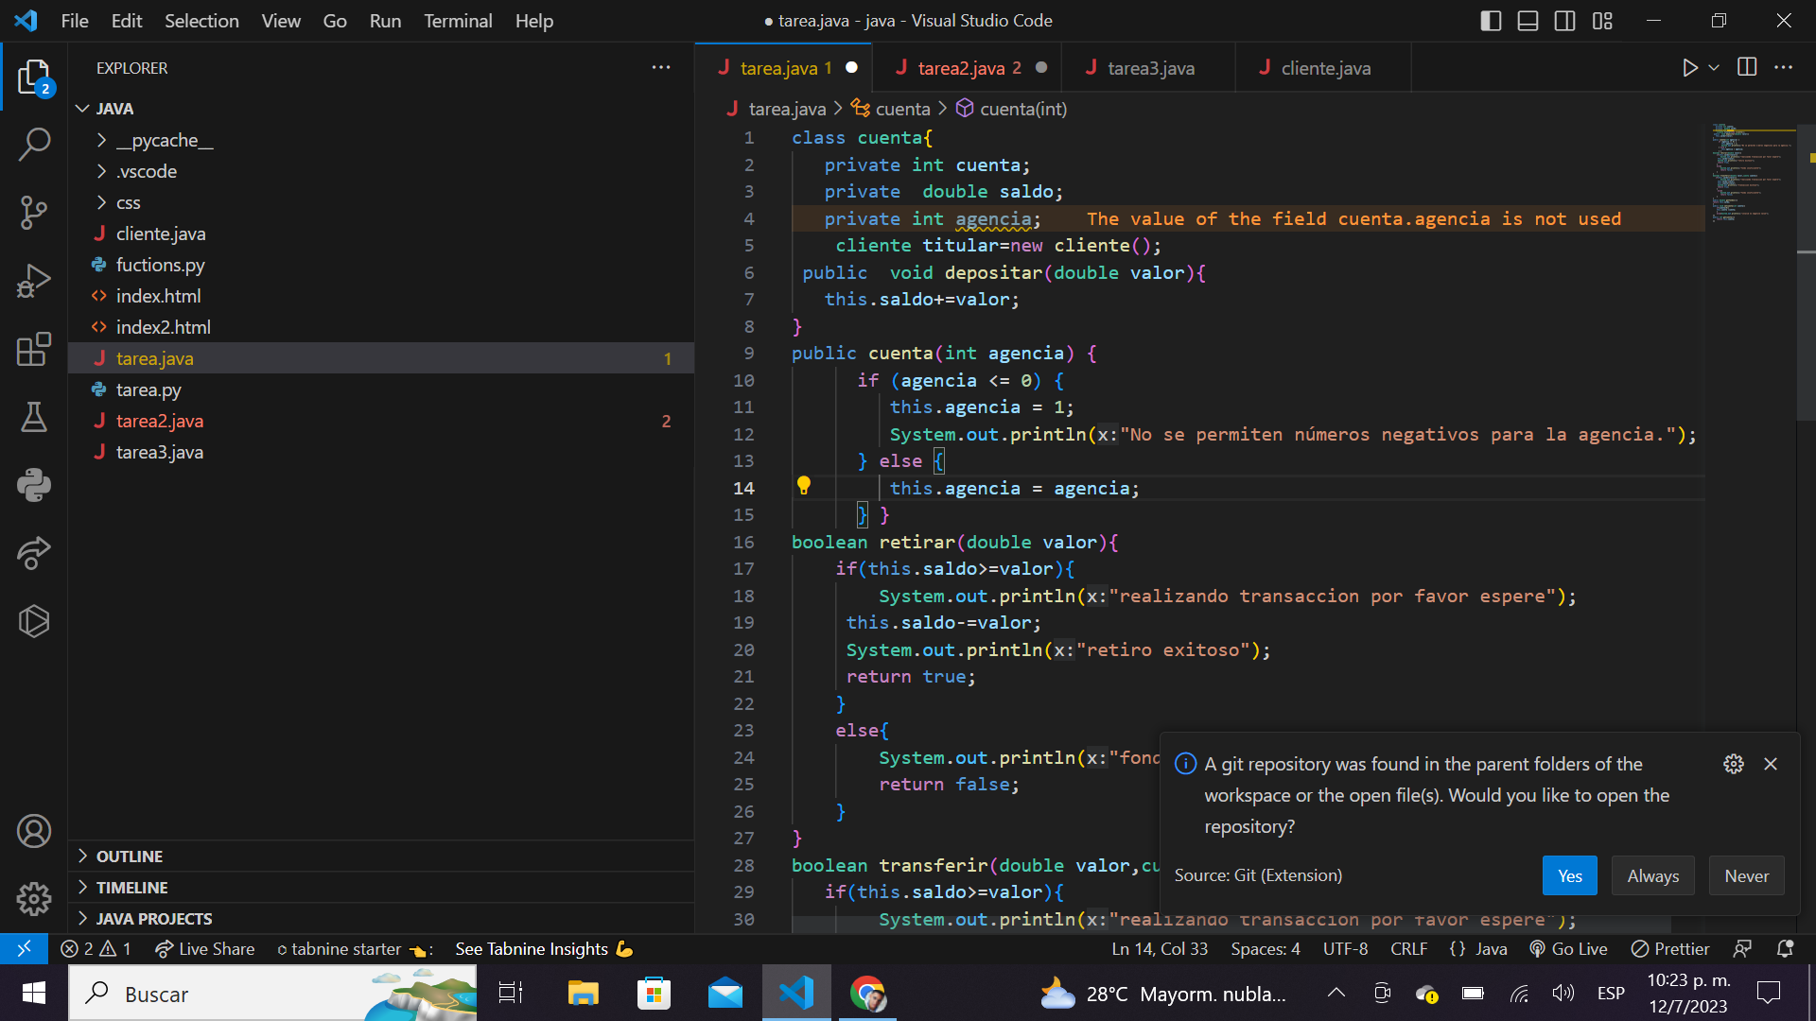
Task: Click the UTF-8 encoding in status bar
Action: (1346, 949)
